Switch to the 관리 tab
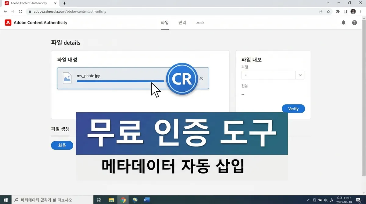Screen dimensions: 366x204 coord(182,22)
